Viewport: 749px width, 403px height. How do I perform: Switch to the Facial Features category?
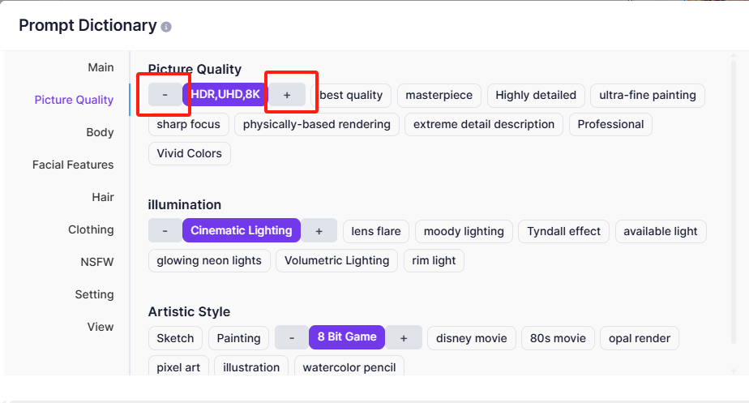73,165
